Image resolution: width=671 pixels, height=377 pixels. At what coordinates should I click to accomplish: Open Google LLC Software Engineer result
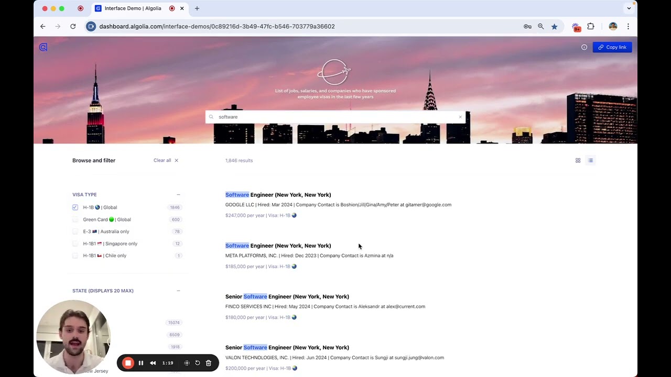pyautogui.click(x=278, y=195)
